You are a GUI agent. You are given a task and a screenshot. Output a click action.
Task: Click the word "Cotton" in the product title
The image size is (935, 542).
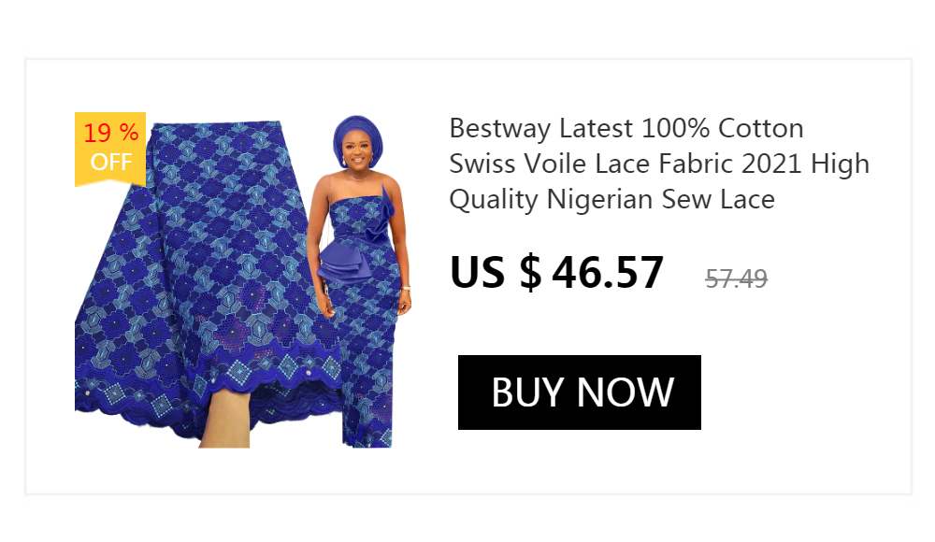[760, 129]
